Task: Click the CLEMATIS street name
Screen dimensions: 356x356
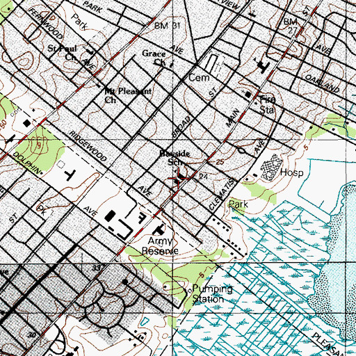Action: click(222, 194)
